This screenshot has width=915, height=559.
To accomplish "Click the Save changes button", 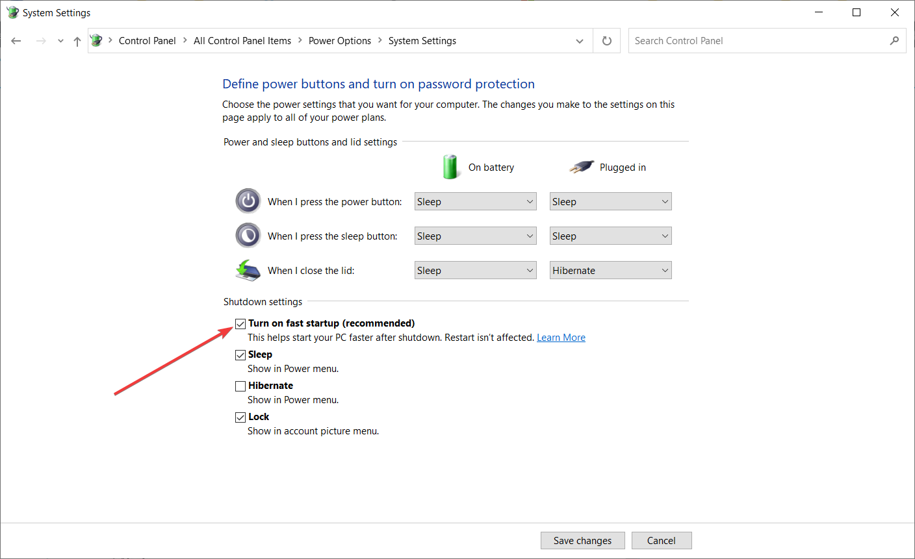I will click(583, 540).
